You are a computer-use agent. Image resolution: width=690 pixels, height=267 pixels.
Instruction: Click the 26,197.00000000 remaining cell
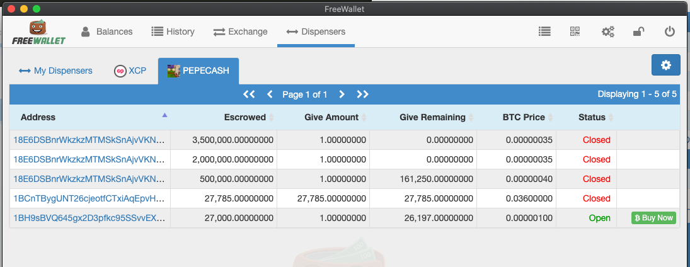(x=423, y=218)
